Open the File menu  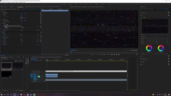pos(1,2)
